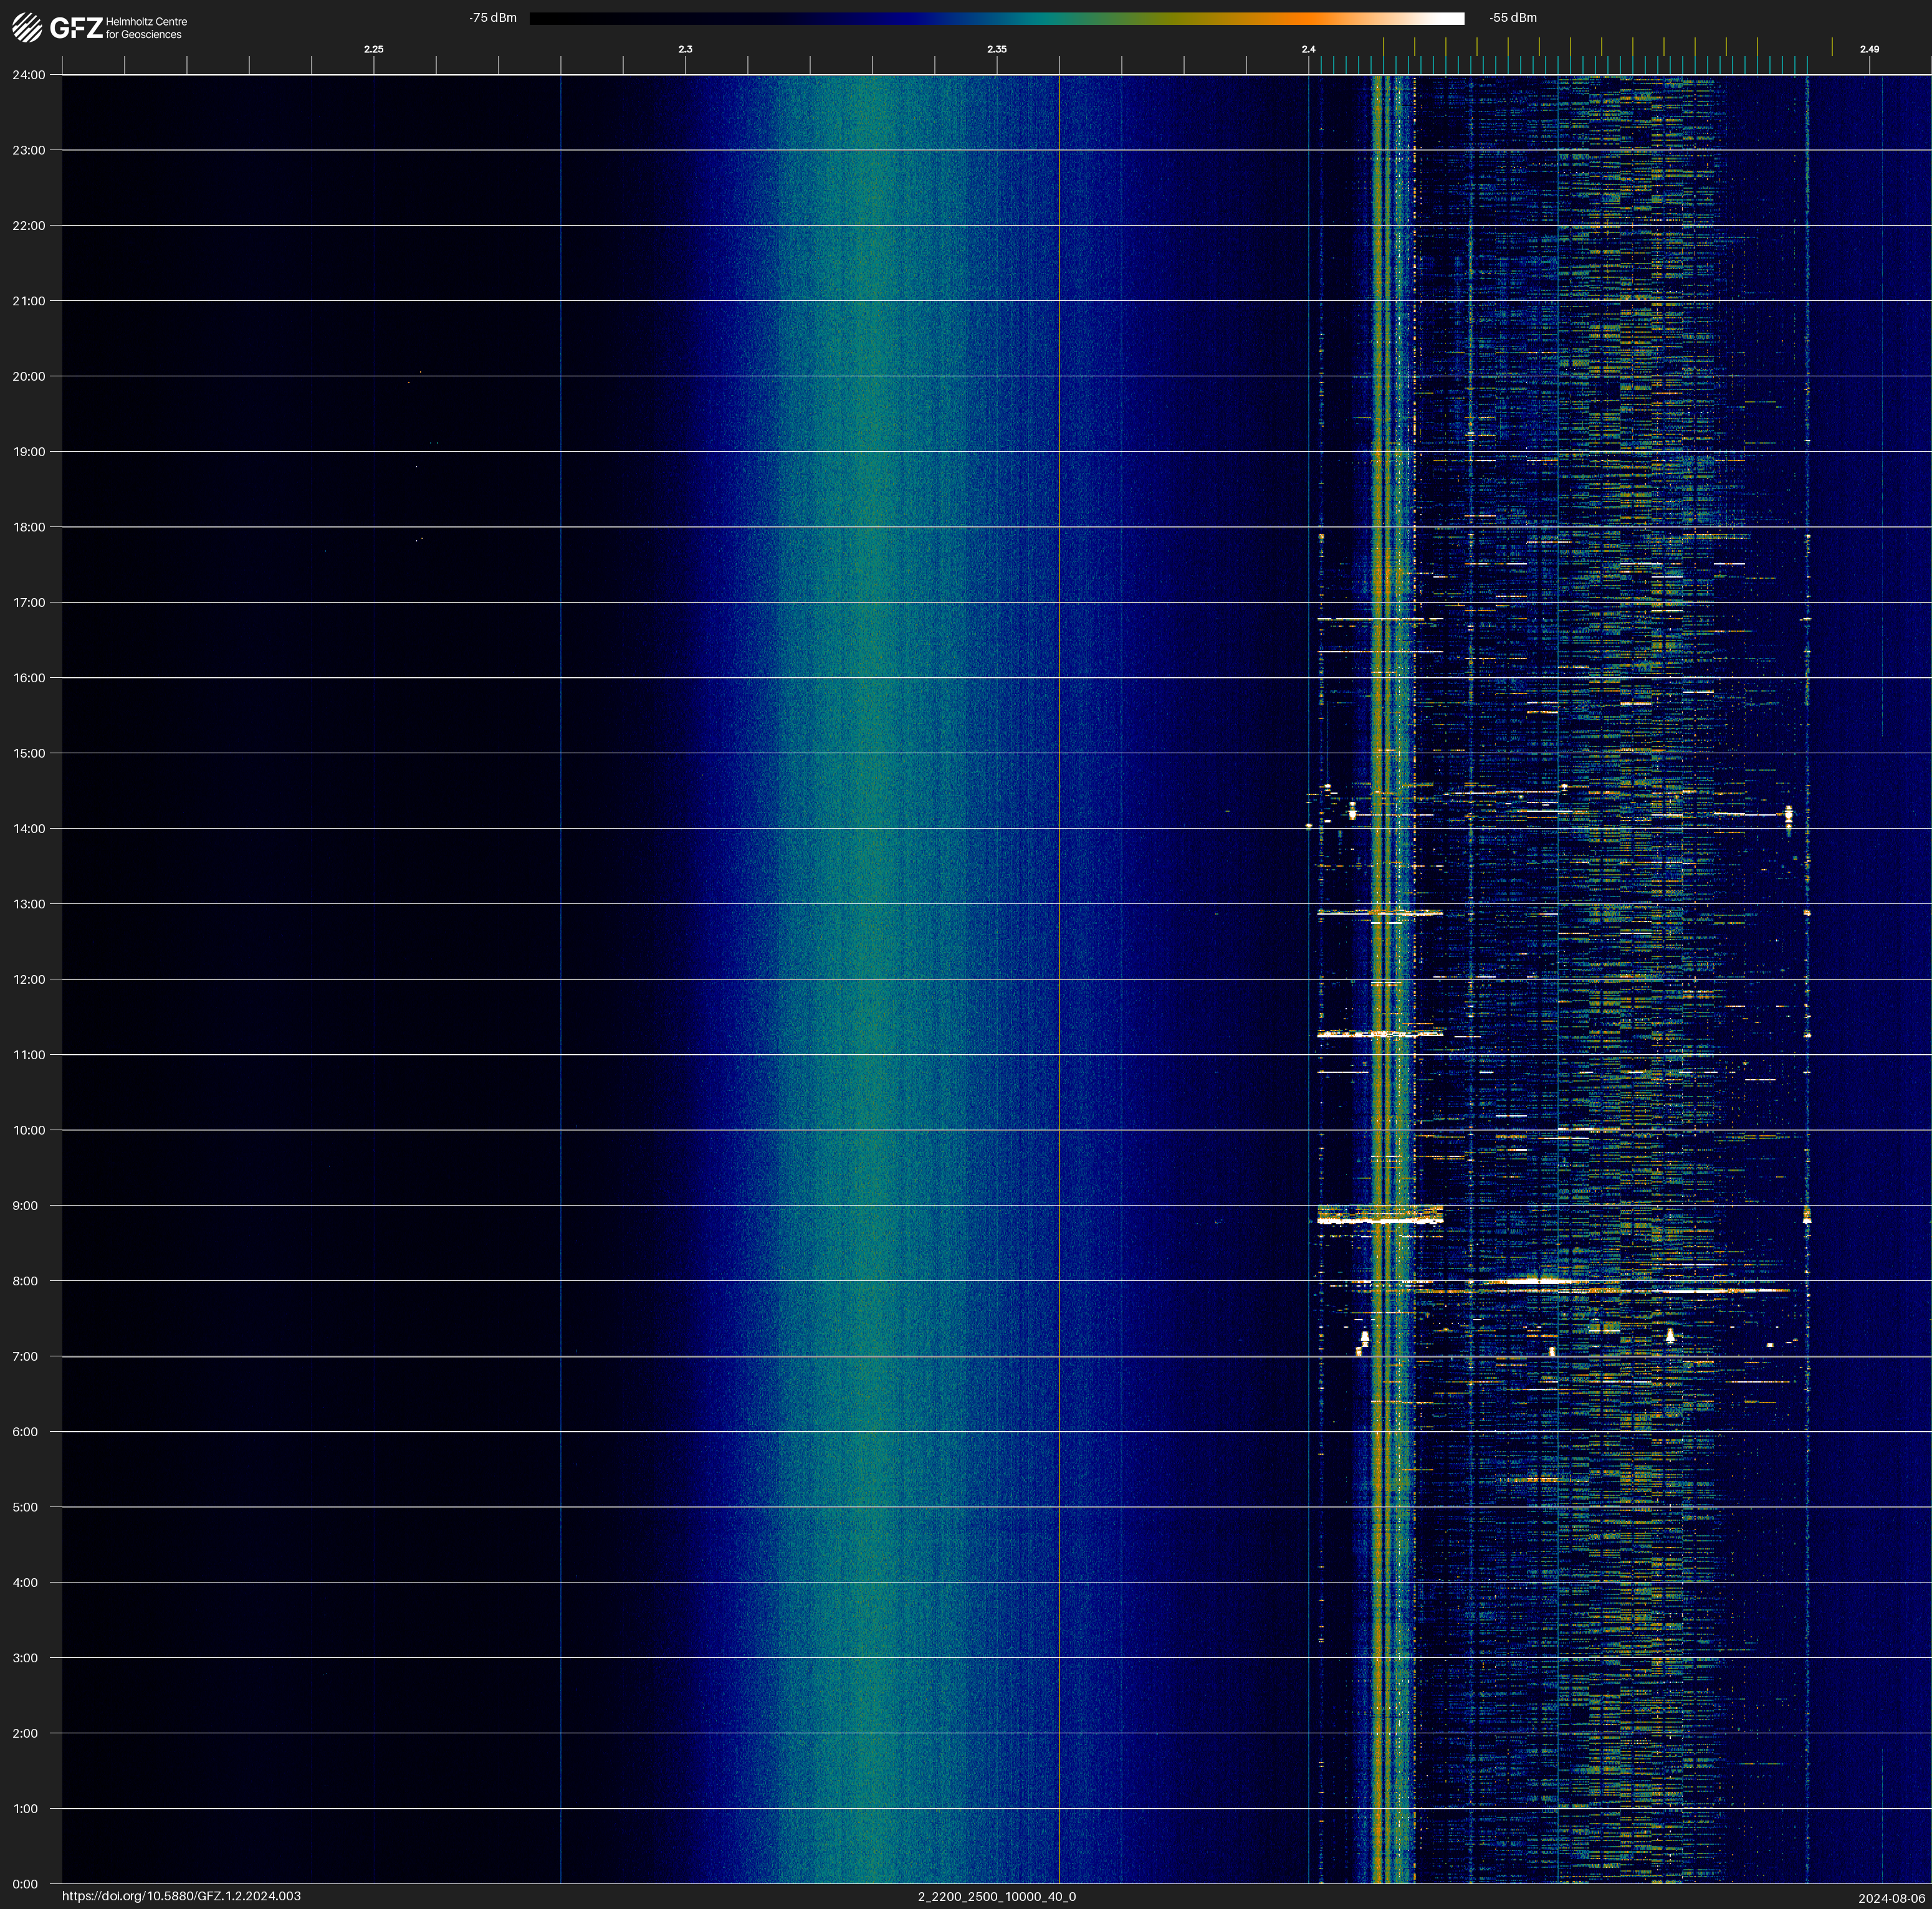Click the 21:00 time axis label
The image size is (1932, 1909).
tap(28, 301)
